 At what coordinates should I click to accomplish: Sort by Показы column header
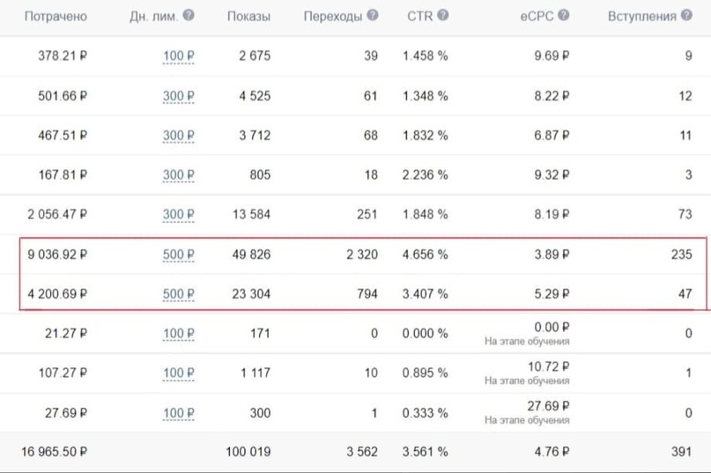tap(248, 17)
